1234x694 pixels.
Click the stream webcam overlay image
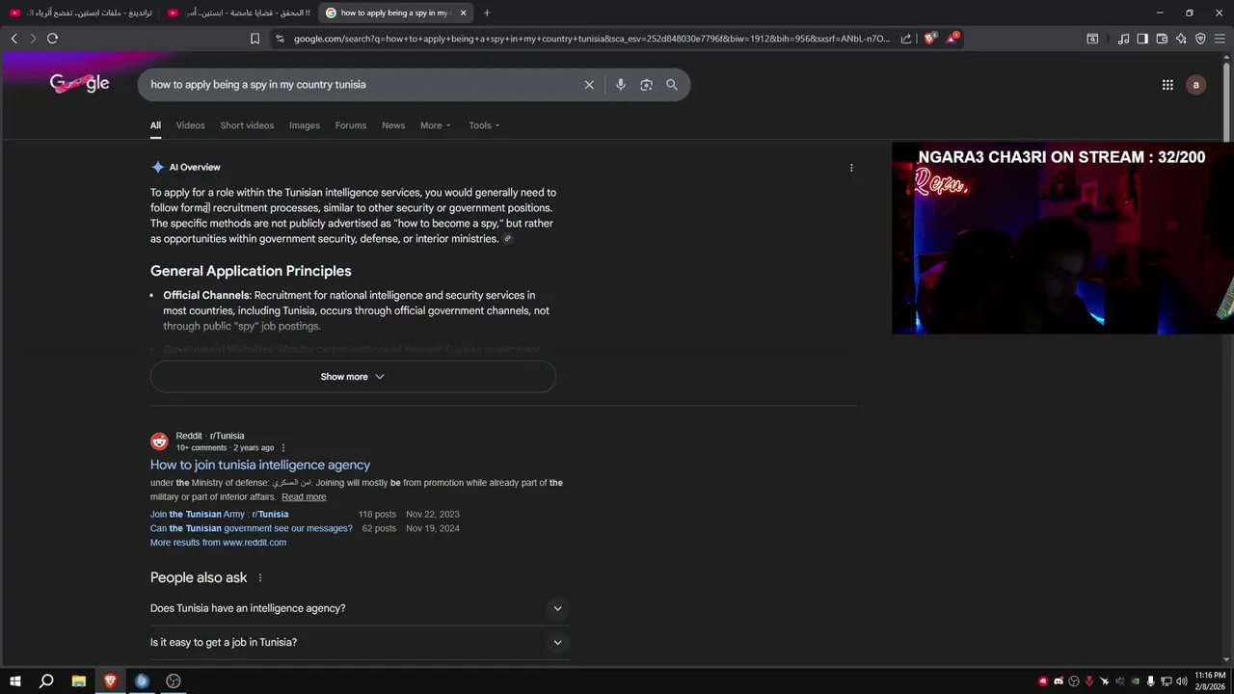click(x=1062, y=239)
